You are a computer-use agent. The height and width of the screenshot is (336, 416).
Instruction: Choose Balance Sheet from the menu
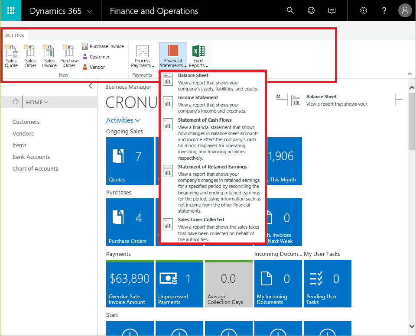212,82
